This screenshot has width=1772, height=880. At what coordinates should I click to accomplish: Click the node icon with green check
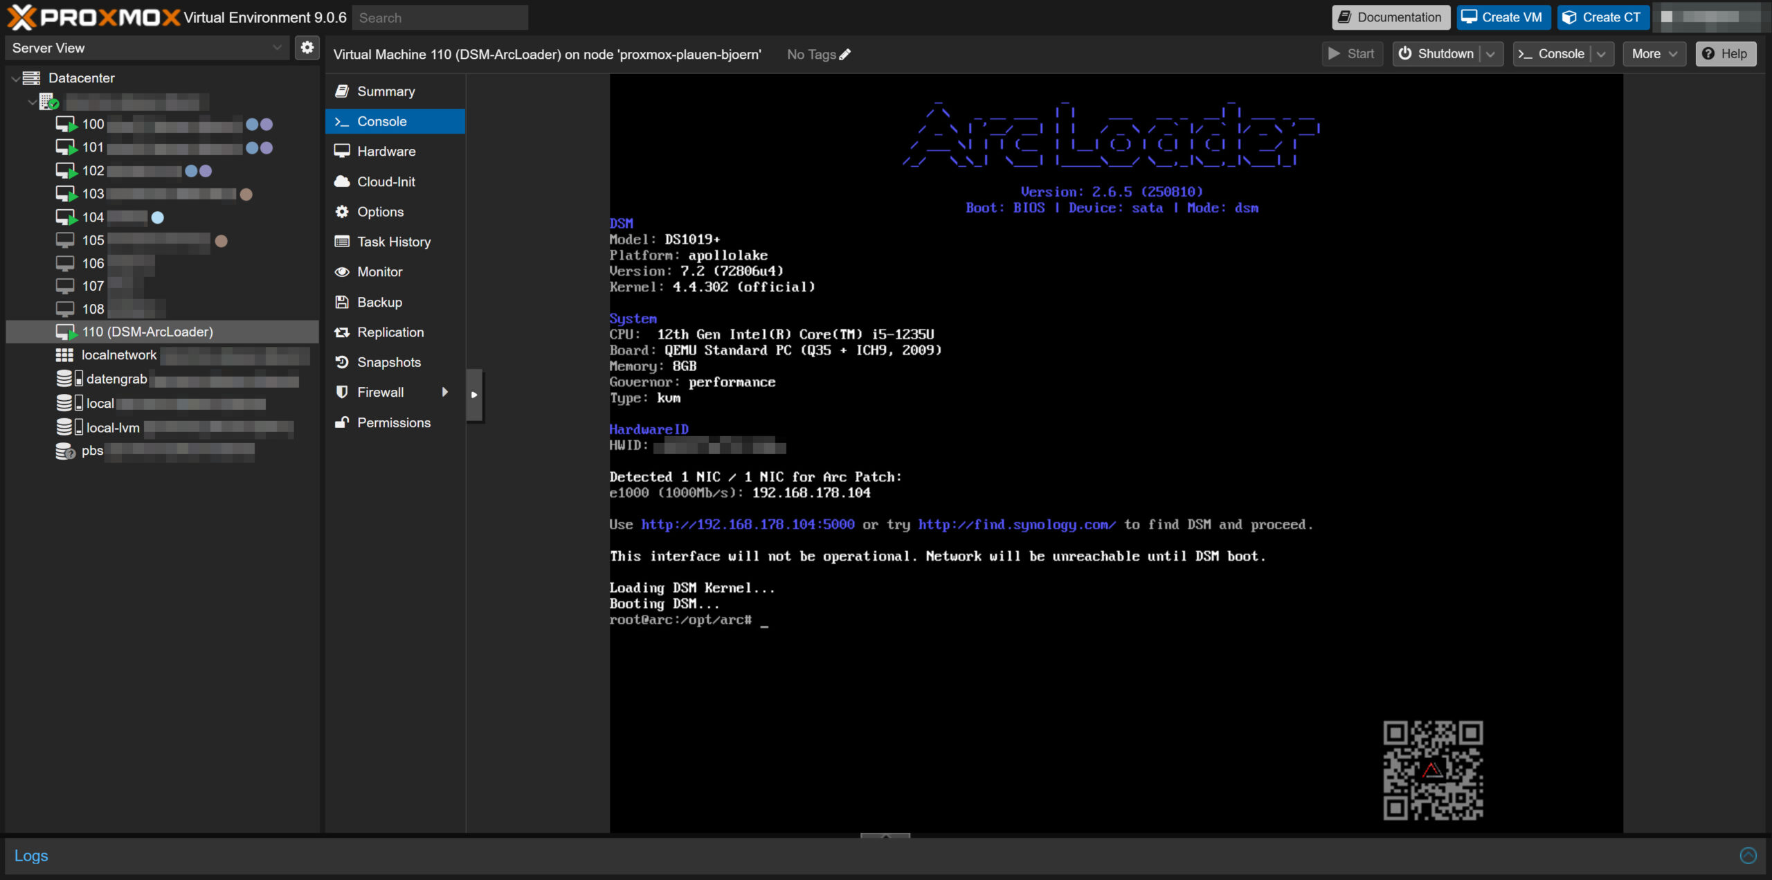point(49,102)
